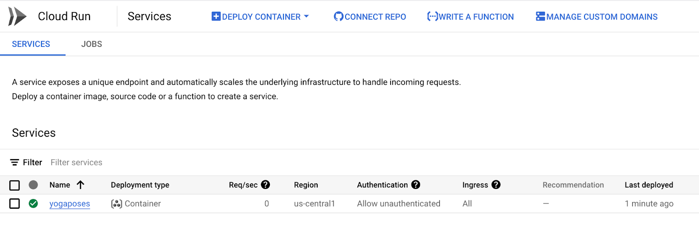Screen dimensions: 699x231
Task: Select the Services tab
Action: 31,44
